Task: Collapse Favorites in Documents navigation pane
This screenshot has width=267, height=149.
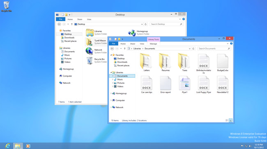Action: [x=111, y=55]
